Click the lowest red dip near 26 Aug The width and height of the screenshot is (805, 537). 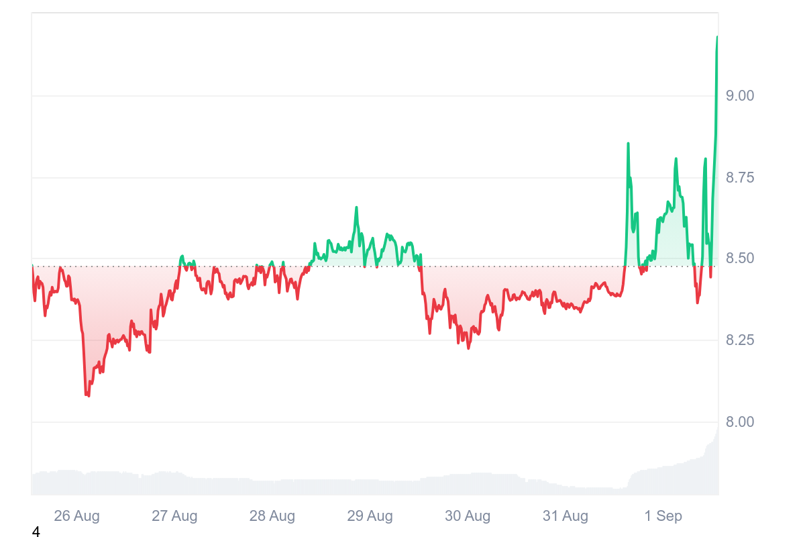point(87,395)
